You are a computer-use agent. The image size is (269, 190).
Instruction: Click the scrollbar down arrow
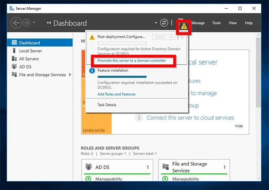[258, 179]
